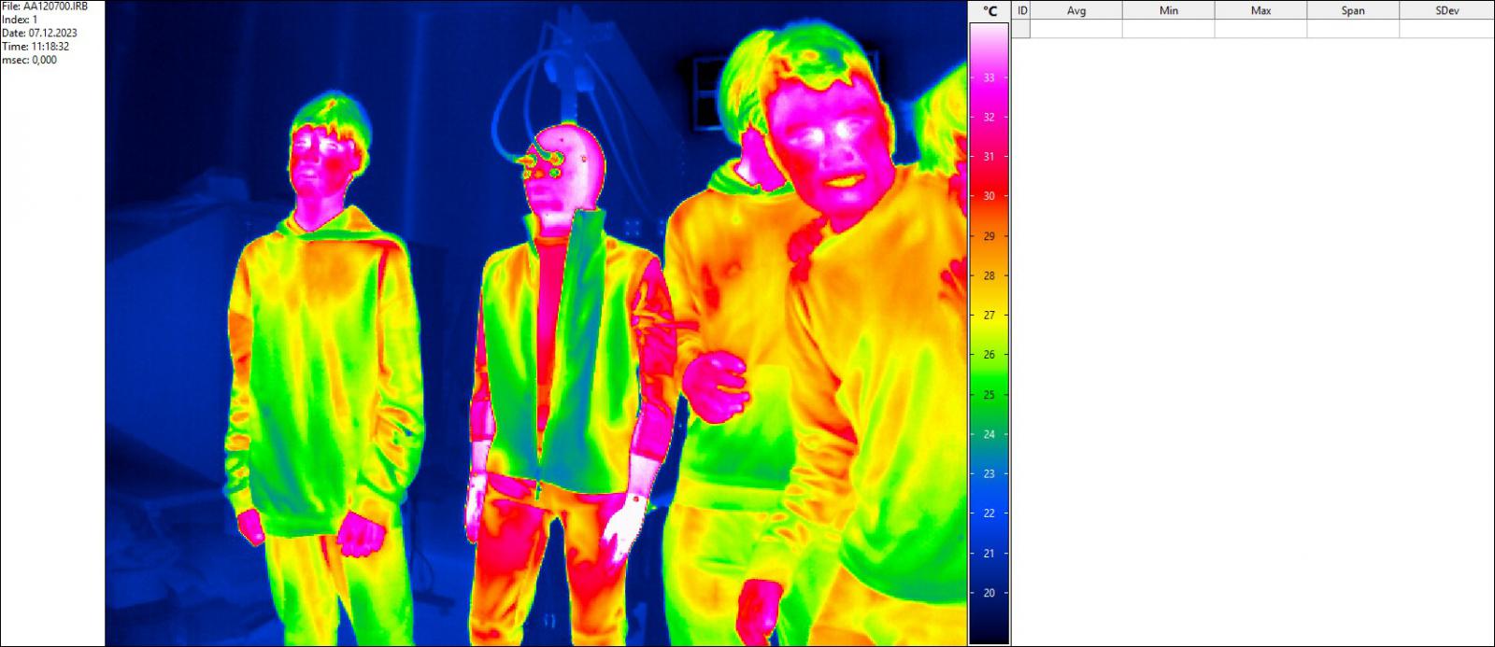
Task: Select the Avg column header
Action: click(x=1076, y=10)
